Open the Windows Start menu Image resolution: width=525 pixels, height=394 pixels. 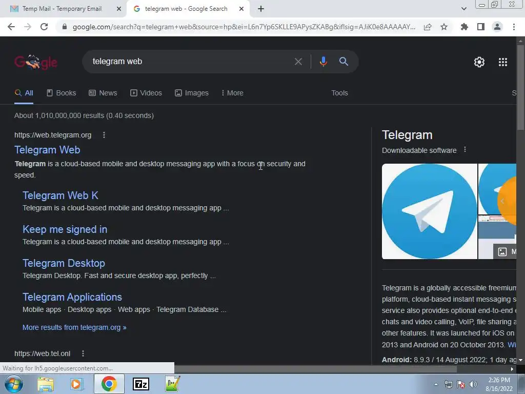click(13, 384)
